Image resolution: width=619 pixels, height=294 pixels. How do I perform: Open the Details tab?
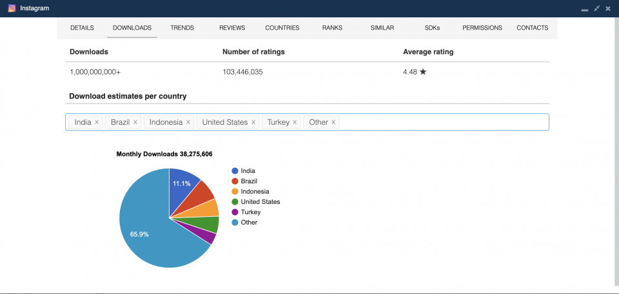click(x=82, y=28)
